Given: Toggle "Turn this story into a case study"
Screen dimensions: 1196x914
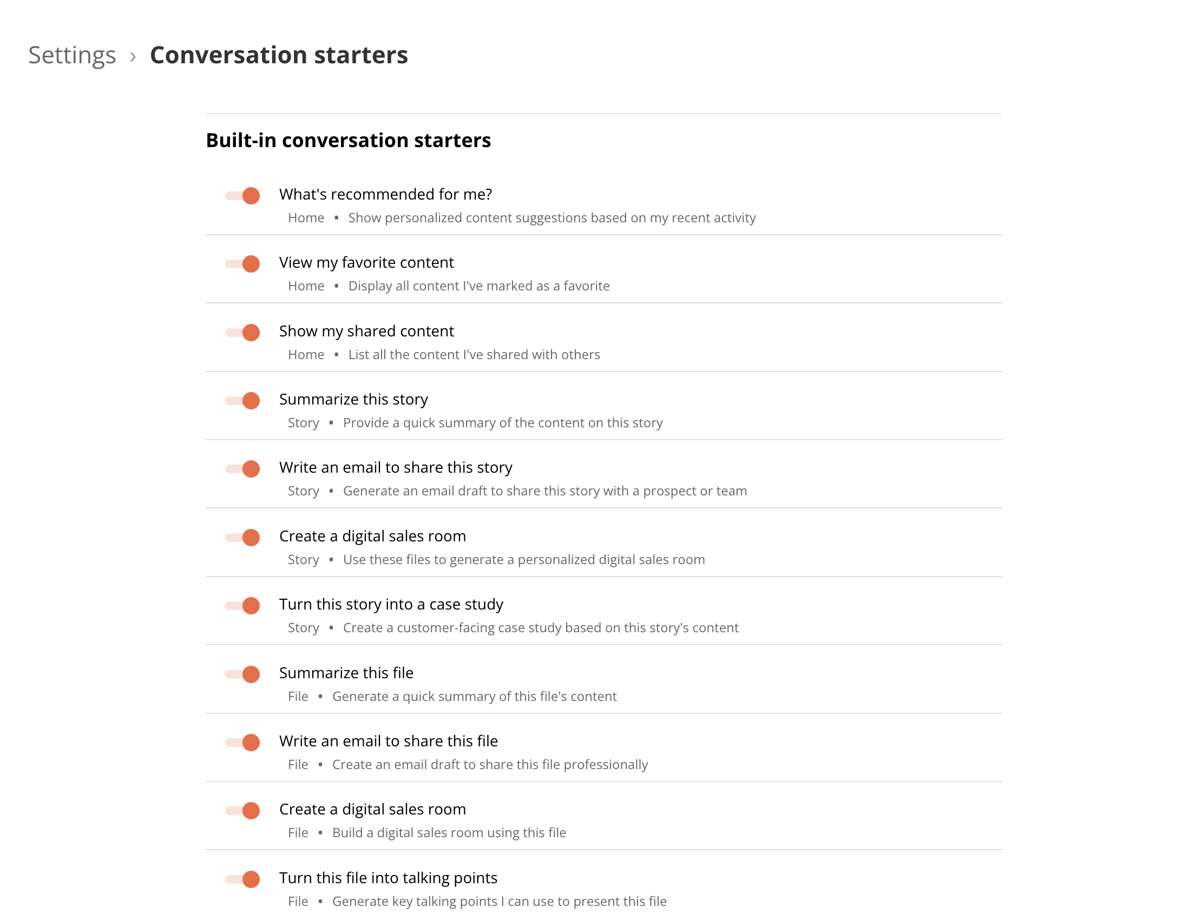Looking at the screenshot, I should [x=242, y=606].
